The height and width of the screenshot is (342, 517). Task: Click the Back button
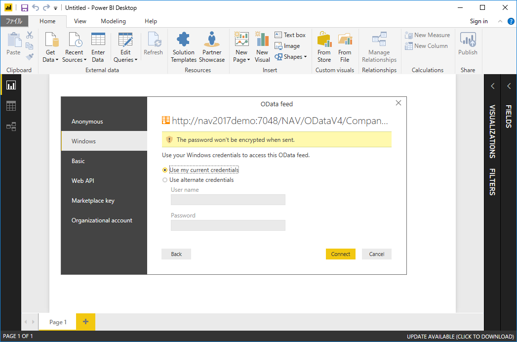coord(176,254)
